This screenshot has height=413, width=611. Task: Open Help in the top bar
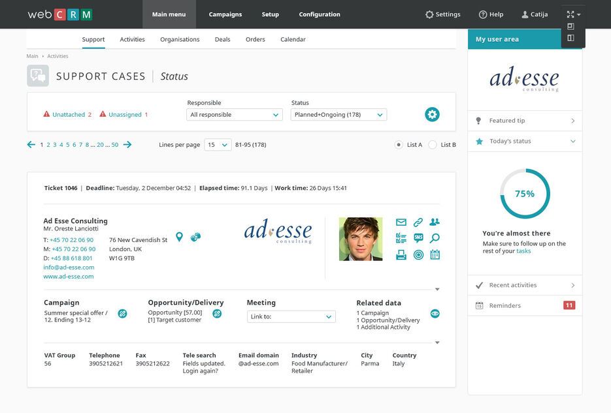491,14
